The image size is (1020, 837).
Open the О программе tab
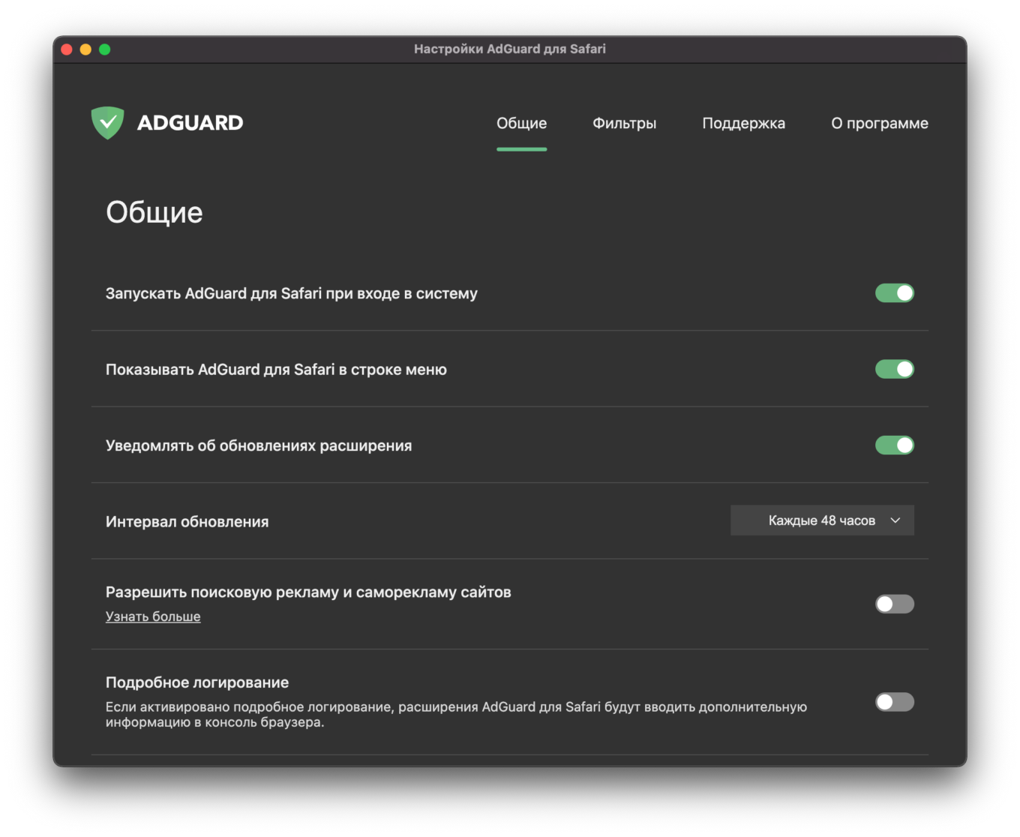[879, 123]
